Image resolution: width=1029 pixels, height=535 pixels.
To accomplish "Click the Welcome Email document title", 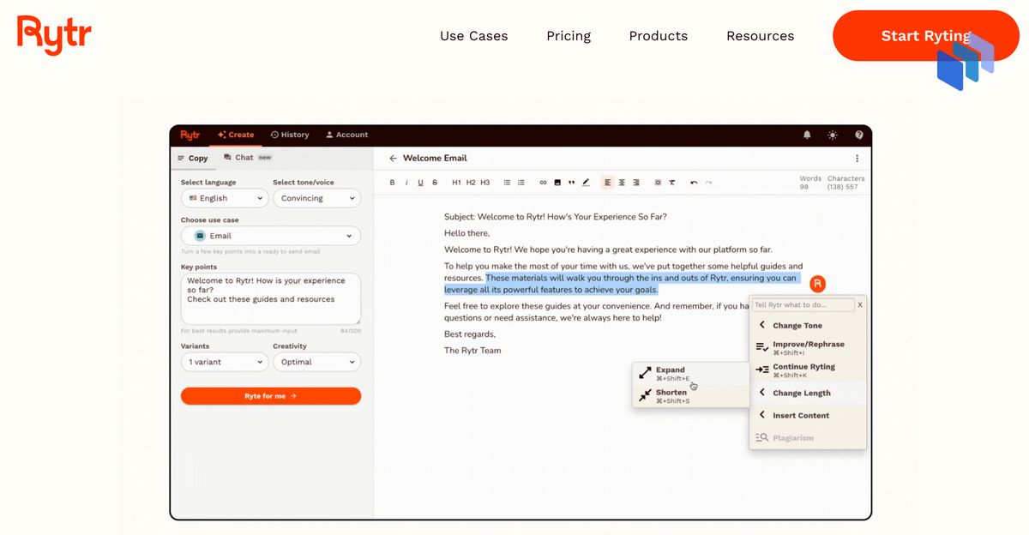I will (x=435, y=159).
